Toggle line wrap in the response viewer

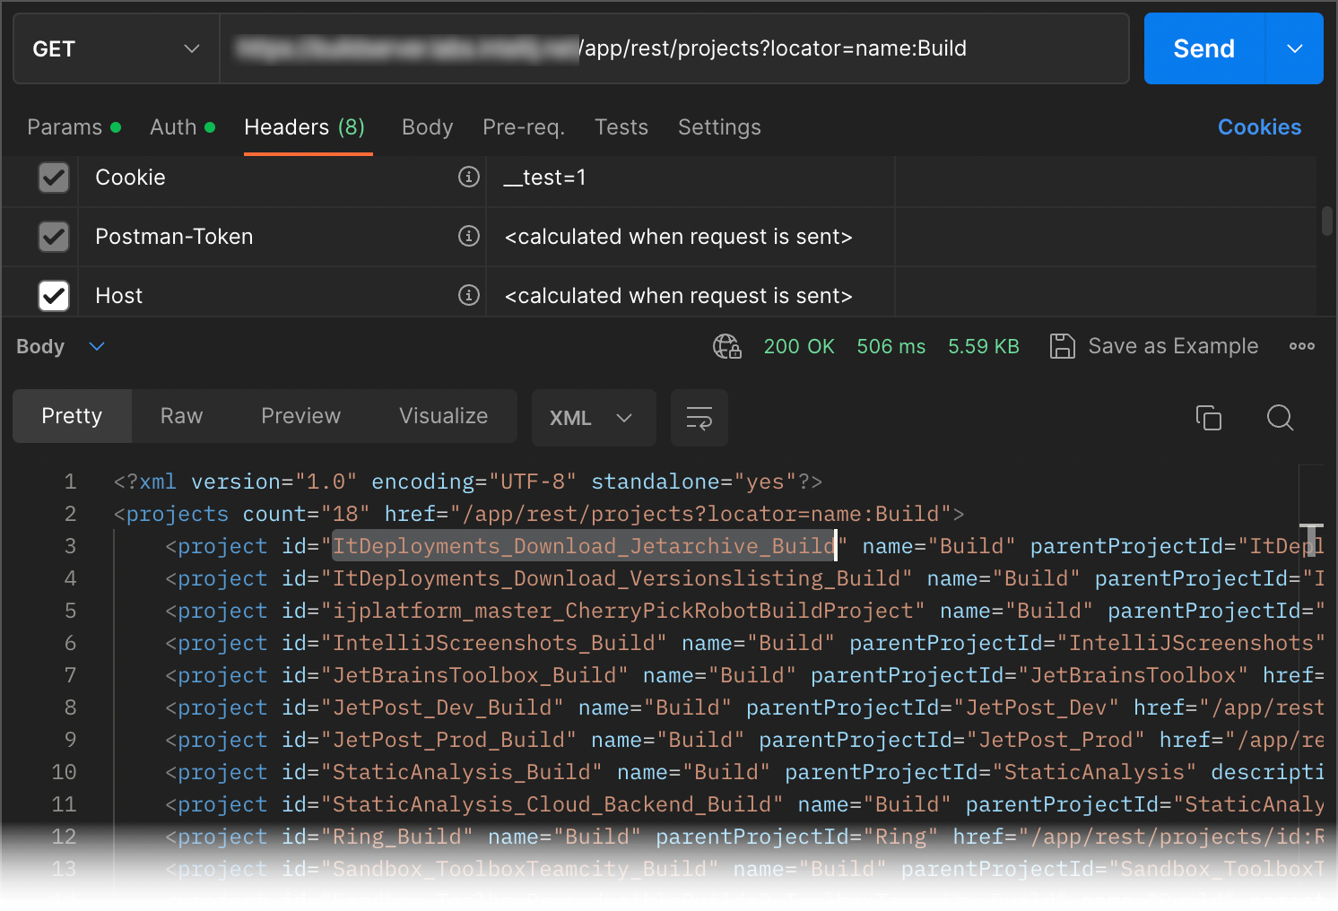699,418
